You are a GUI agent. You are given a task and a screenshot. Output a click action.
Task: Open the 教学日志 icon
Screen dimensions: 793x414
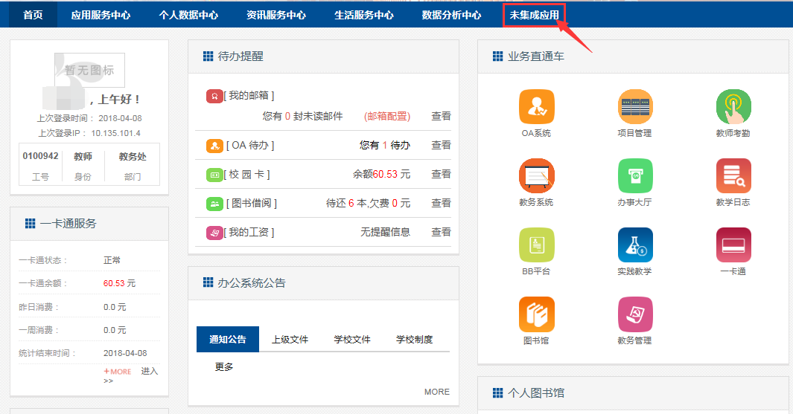pyautogui.click(x=733, y=177)
